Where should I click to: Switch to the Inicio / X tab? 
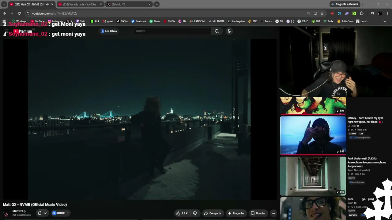pos(129,4)
